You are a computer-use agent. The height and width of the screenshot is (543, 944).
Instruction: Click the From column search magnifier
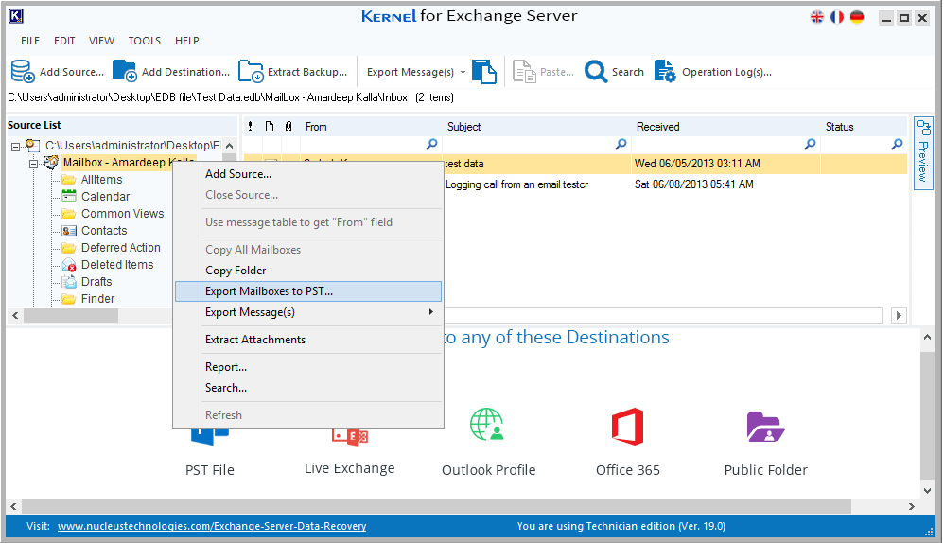pyautogui.click(x=431, y=144)
